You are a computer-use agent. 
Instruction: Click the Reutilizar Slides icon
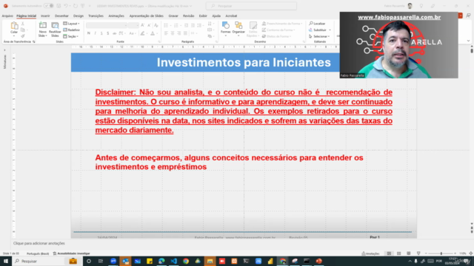55,26
